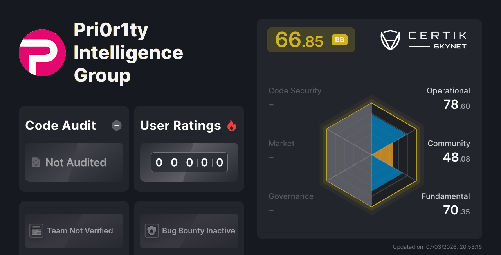Viewport: 501px width, 255px height.
Task: Click the user ratings 00000 counter
Action: 189,162
